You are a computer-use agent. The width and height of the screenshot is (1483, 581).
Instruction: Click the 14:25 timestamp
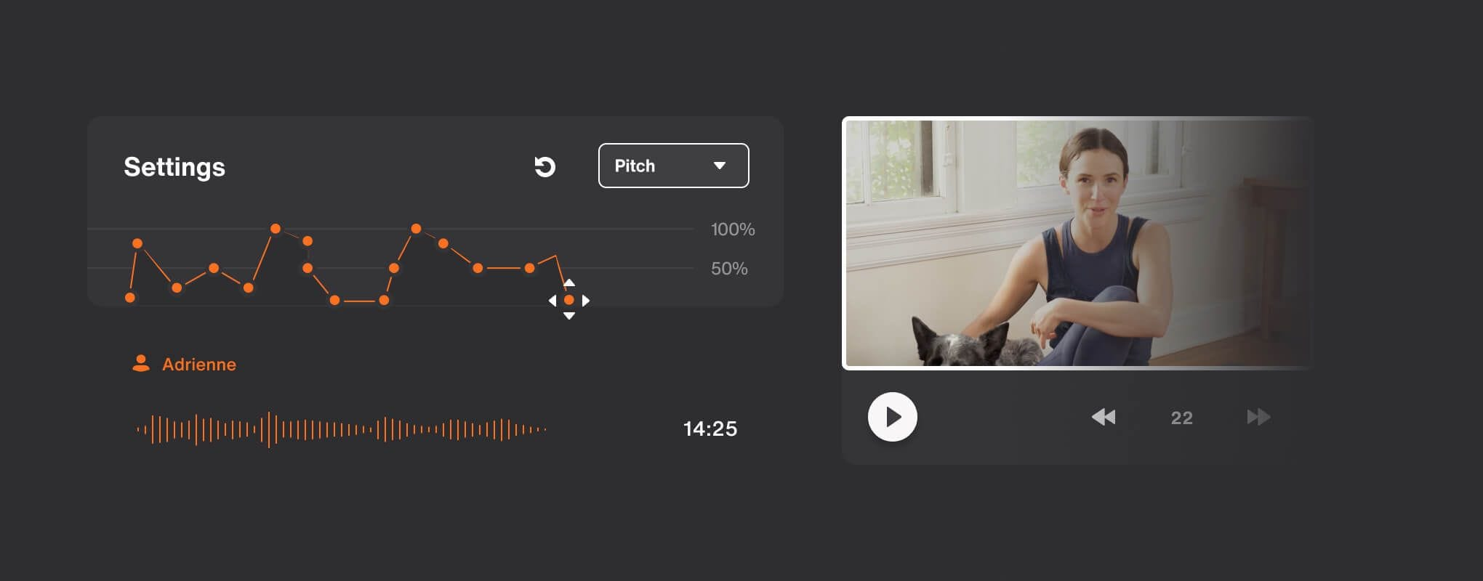[710, 428]
